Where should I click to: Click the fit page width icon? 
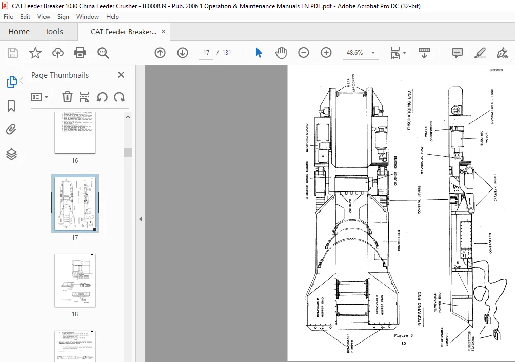tap(395, 53)
